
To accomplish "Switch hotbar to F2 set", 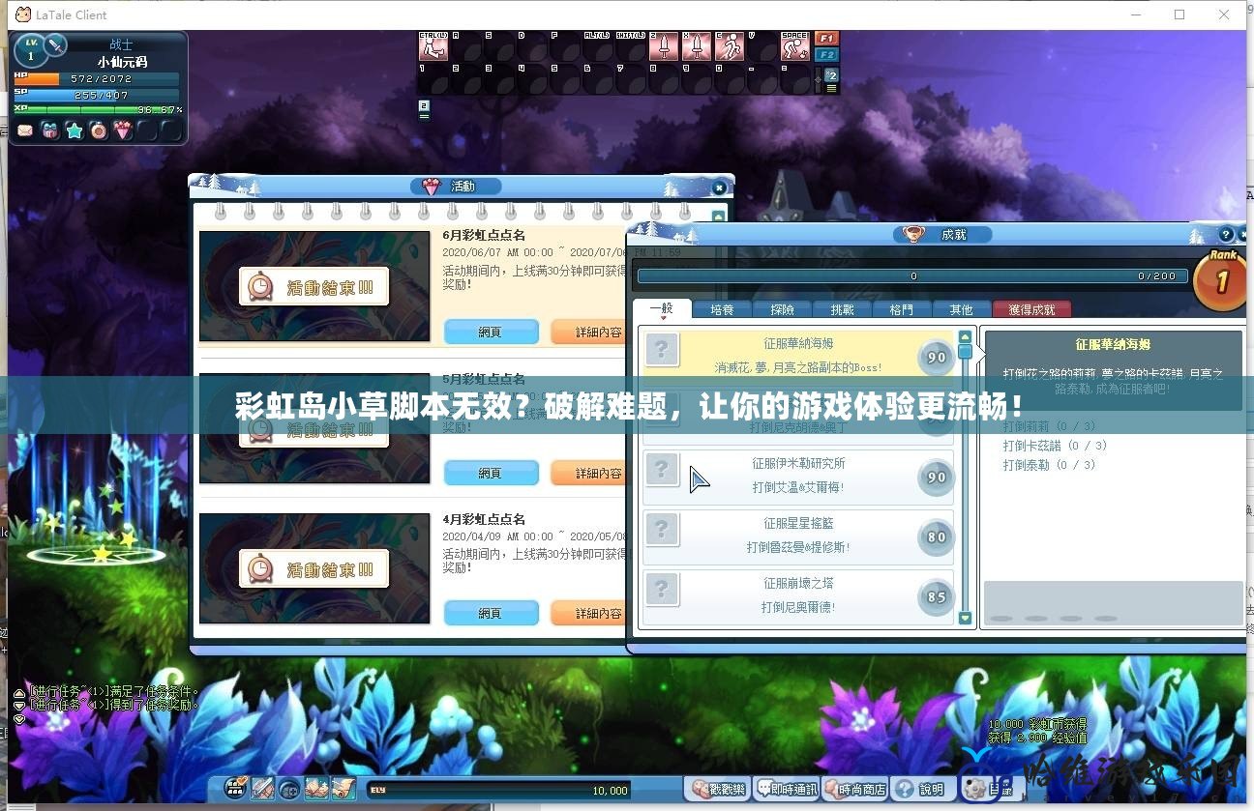I will click(826, 55).
